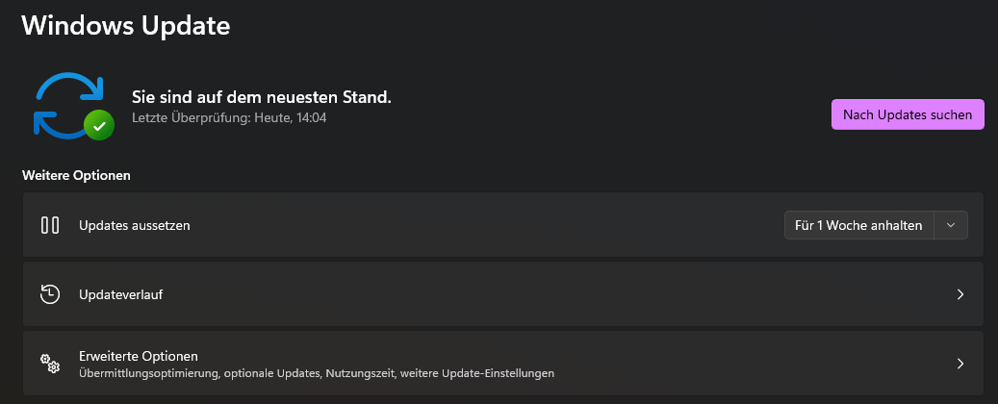Viewport: 998px width, 404px height.
Task: Expand Updateverlauf via its right chevron
Action: point(960,294)
